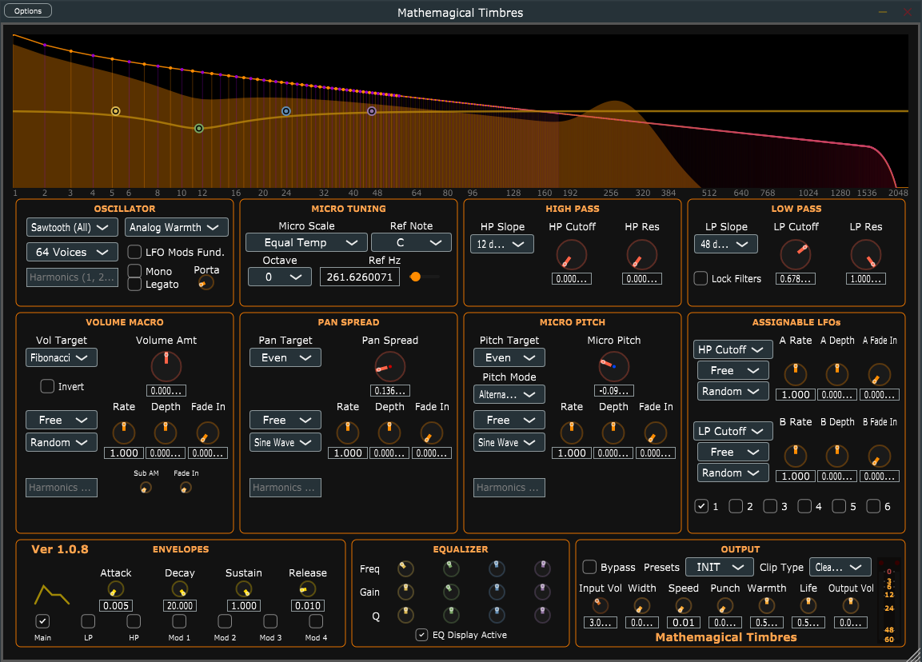Viewport: 922px width, 662px height.
Task: Click the envelope shape icon in Envelopes
Action: [x=52, y=594]
